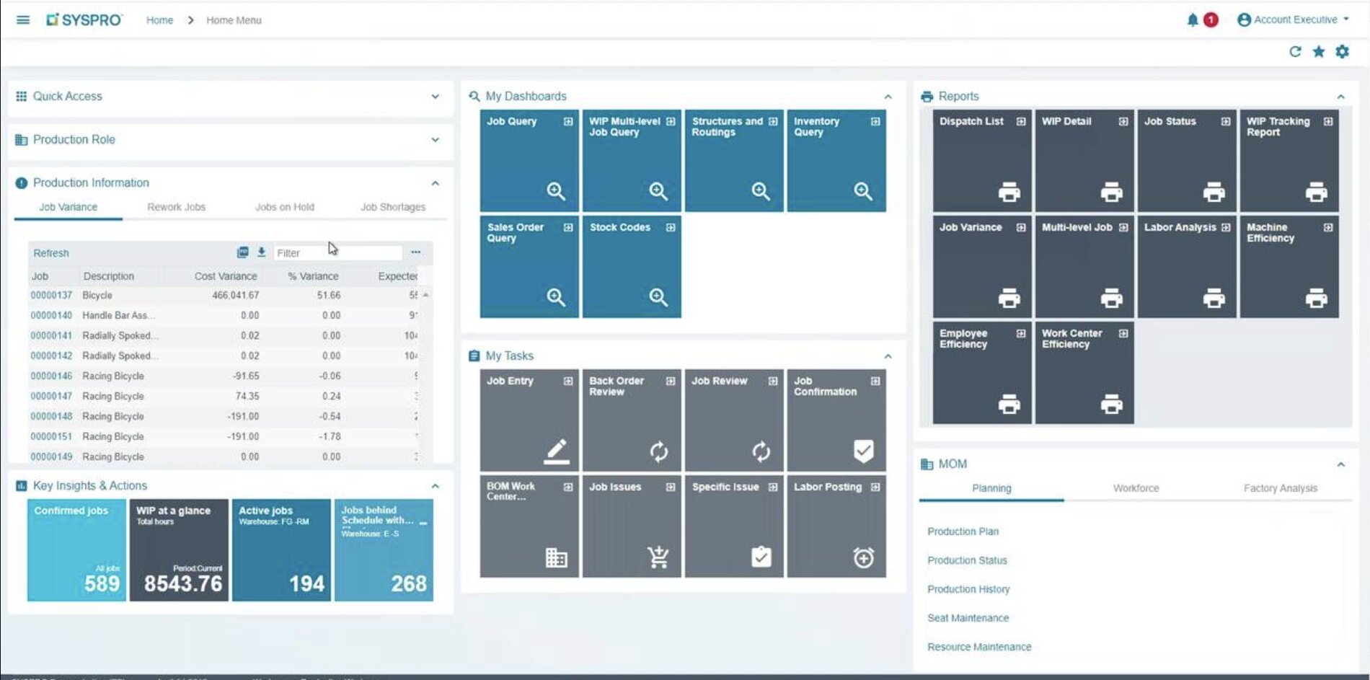
Task: Click the Production Plan link
Action: click(x=963, y=531)
